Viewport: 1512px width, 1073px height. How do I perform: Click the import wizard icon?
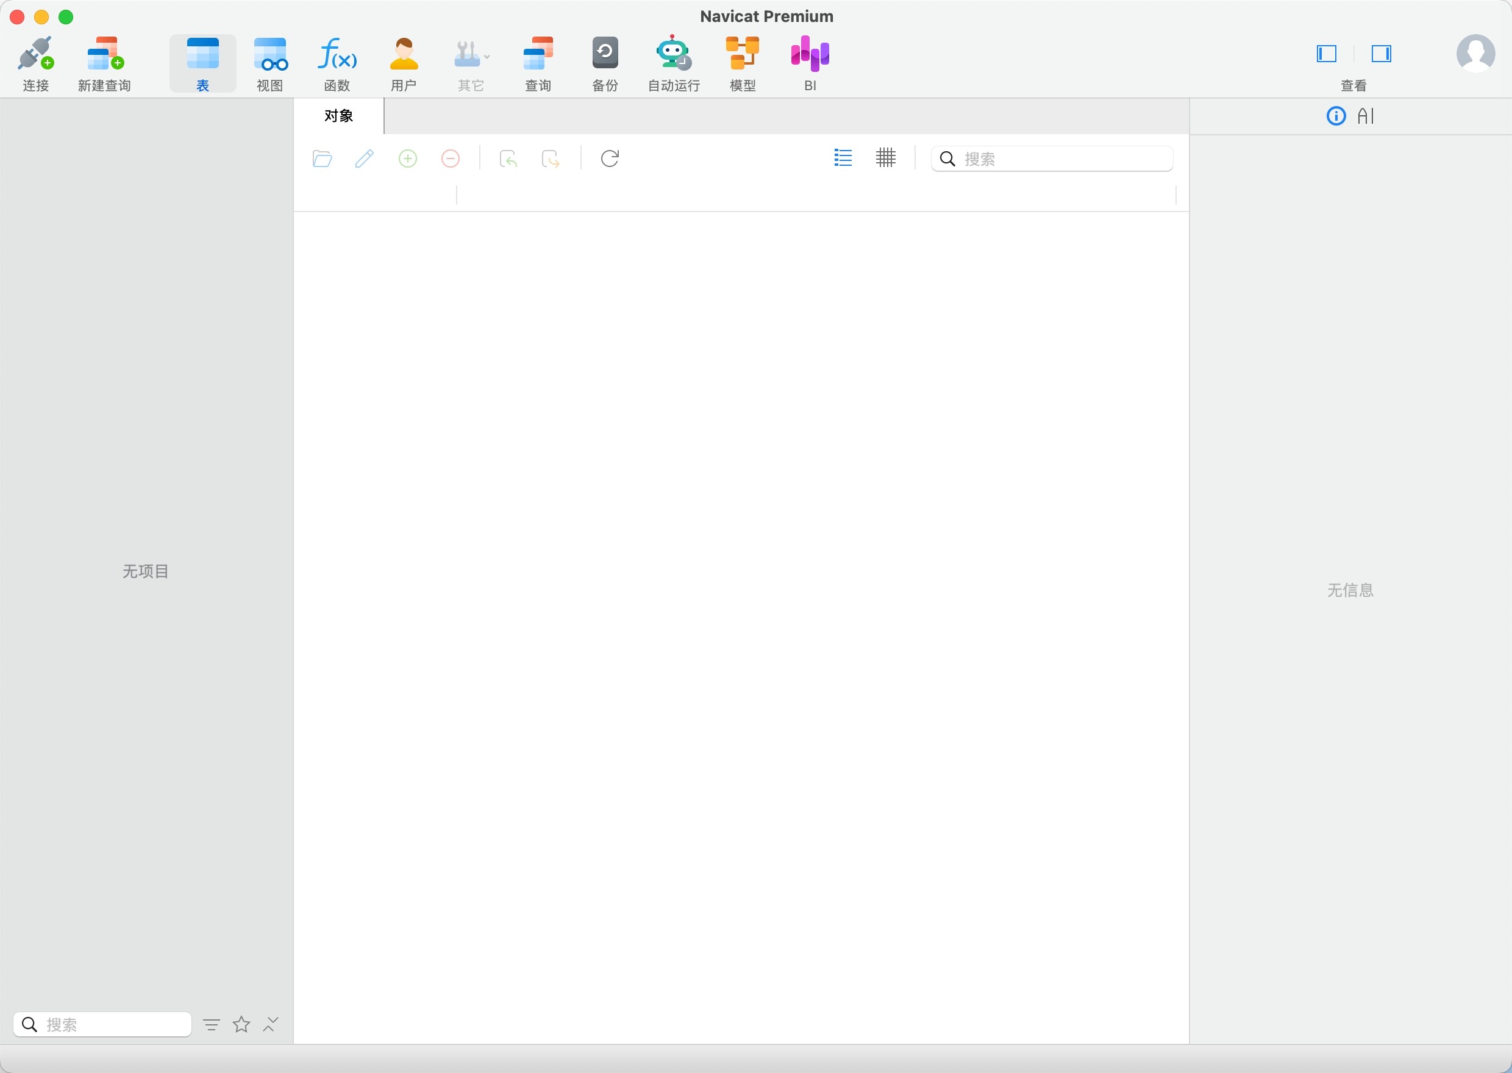coord(508,159)
